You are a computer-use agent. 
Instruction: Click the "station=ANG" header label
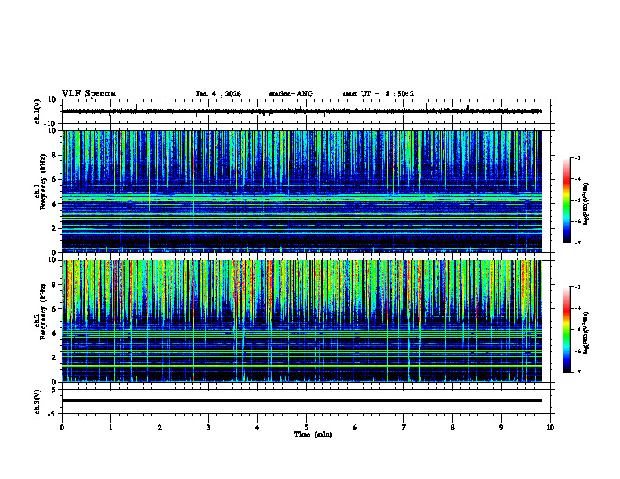click(290, 94)
